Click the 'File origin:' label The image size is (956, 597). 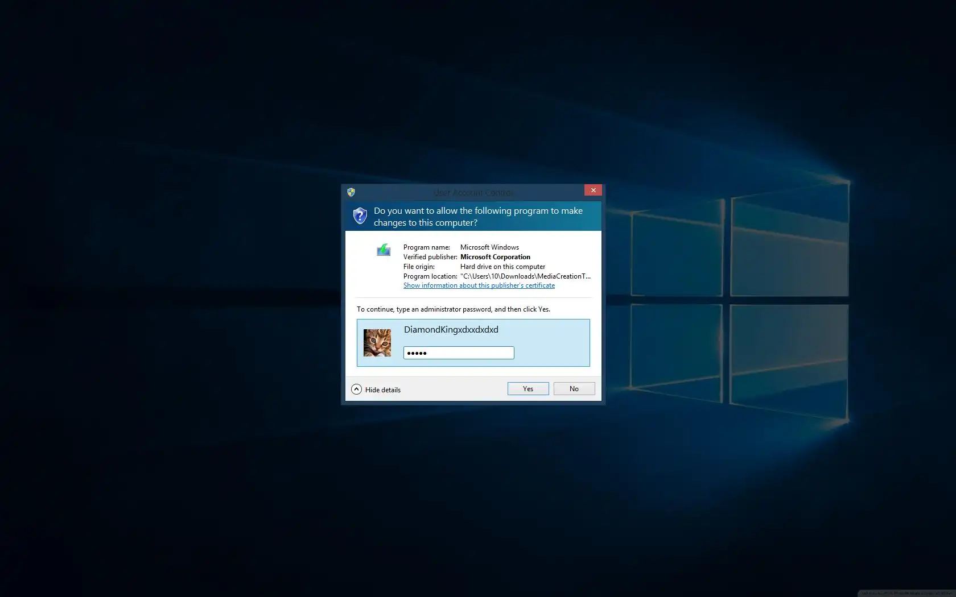coord(419,267)
